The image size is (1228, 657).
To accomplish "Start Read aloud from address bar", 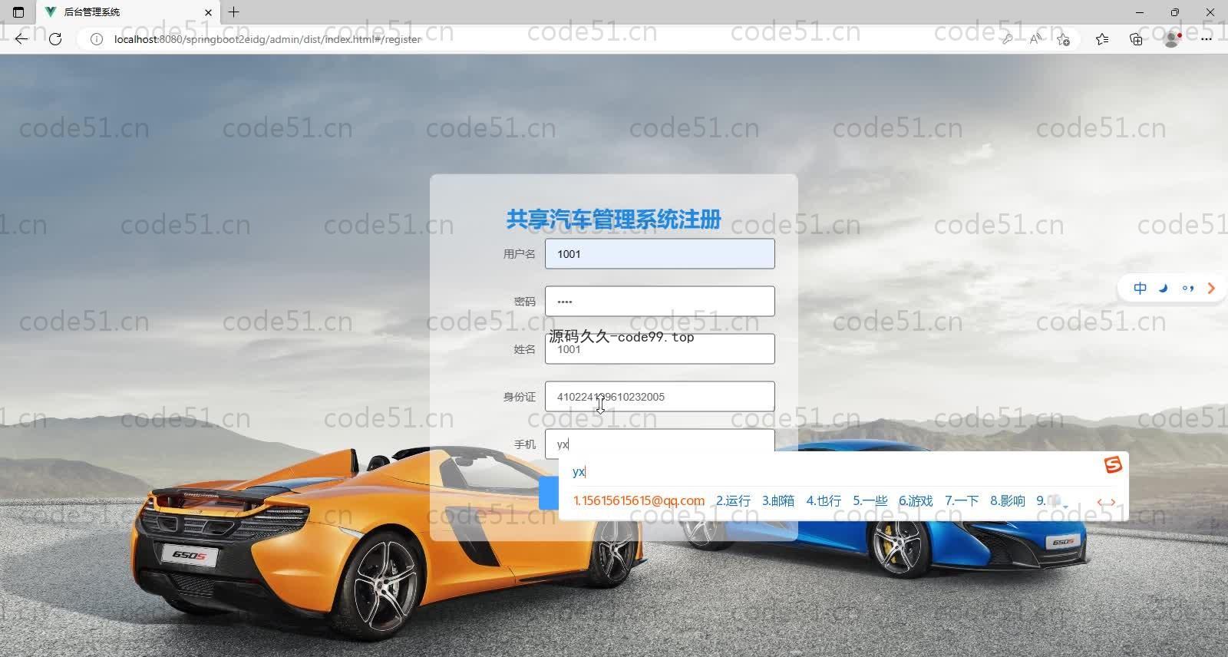I will click(1035, 39).
